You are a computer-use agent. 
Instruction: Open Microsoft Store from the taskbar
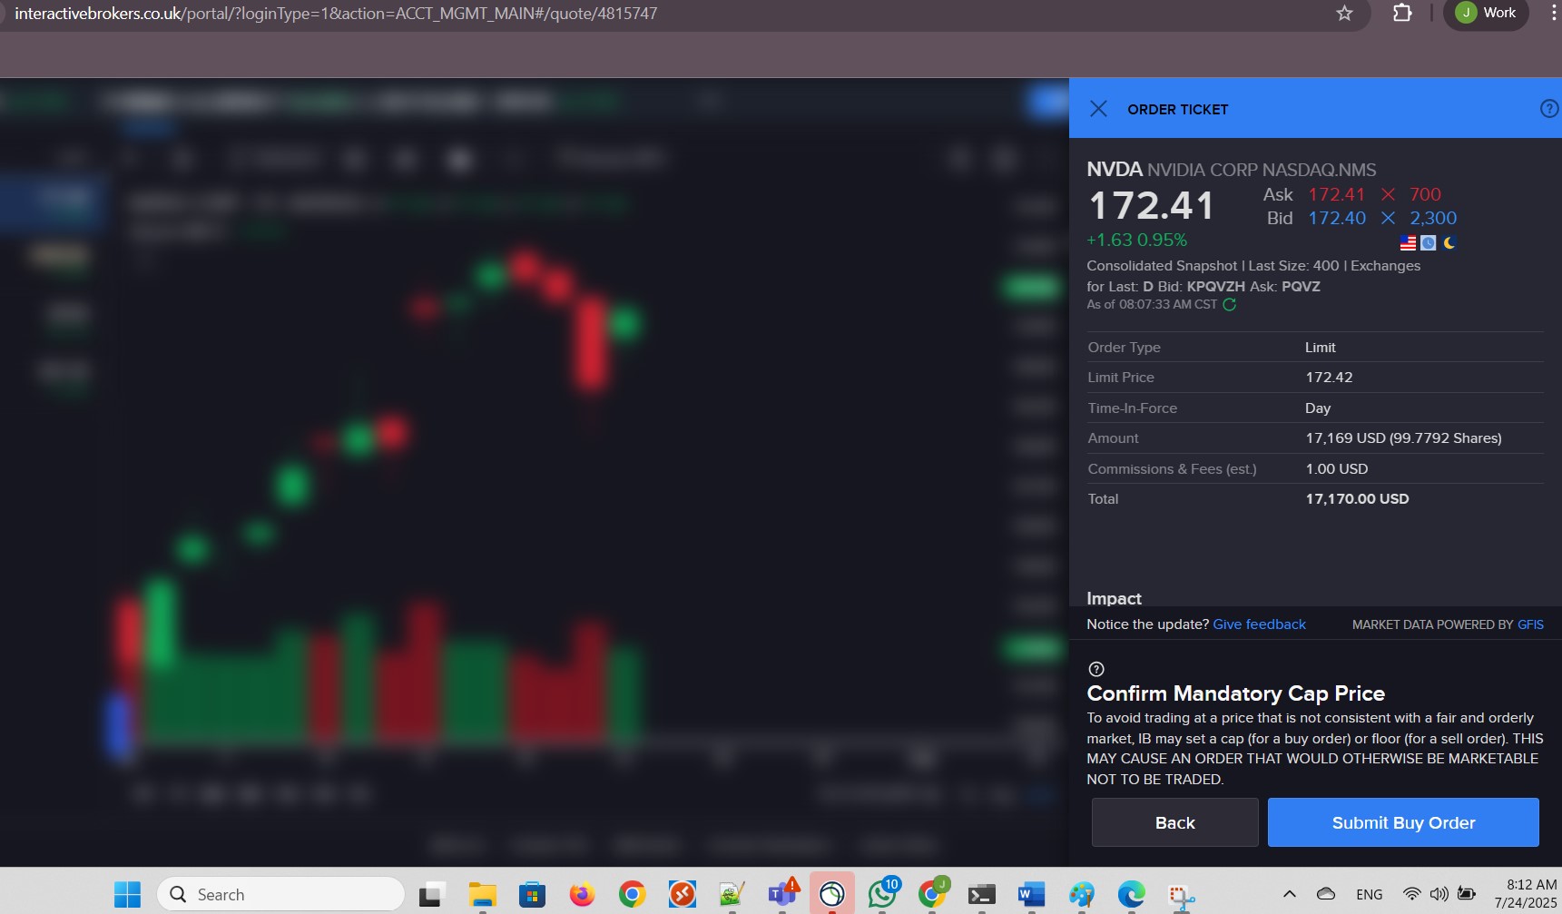[532, 895]
